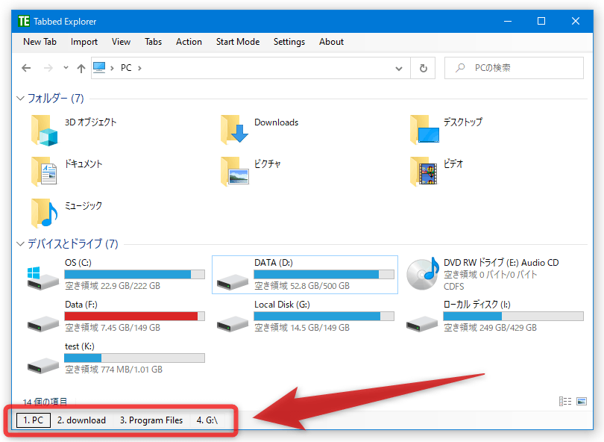Open the Settings menu
604x442 pixels.
[289, 42]
